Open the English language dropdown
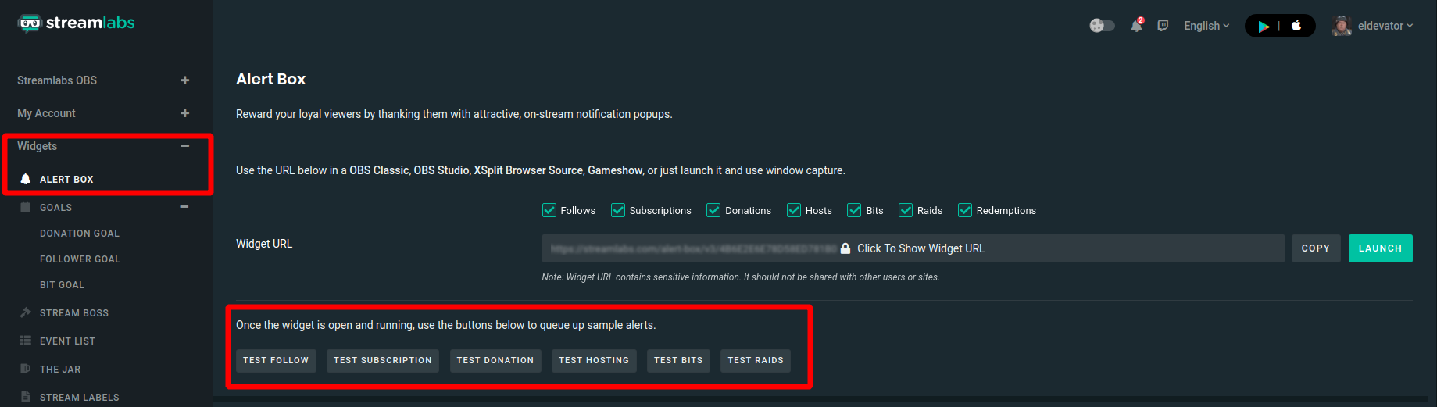Image resolution: width=1437 pixels, height=407 pixels. 1206,26
